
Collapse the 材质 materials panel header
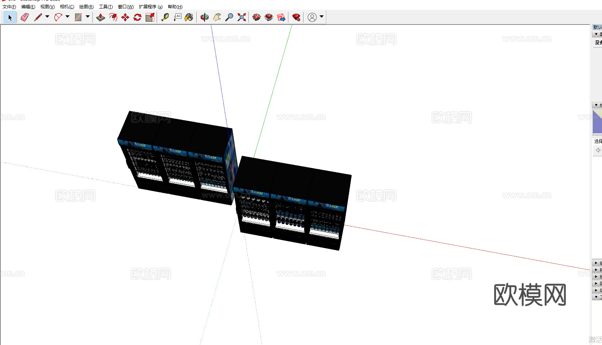[x=597, y=105]
